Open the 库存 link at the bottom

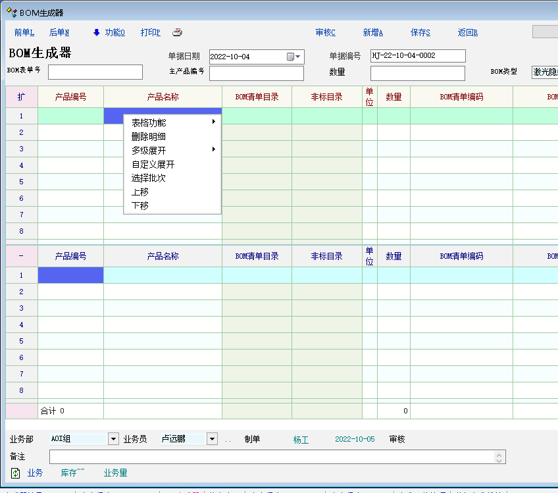pyautogui.click(x=72, y=473)
